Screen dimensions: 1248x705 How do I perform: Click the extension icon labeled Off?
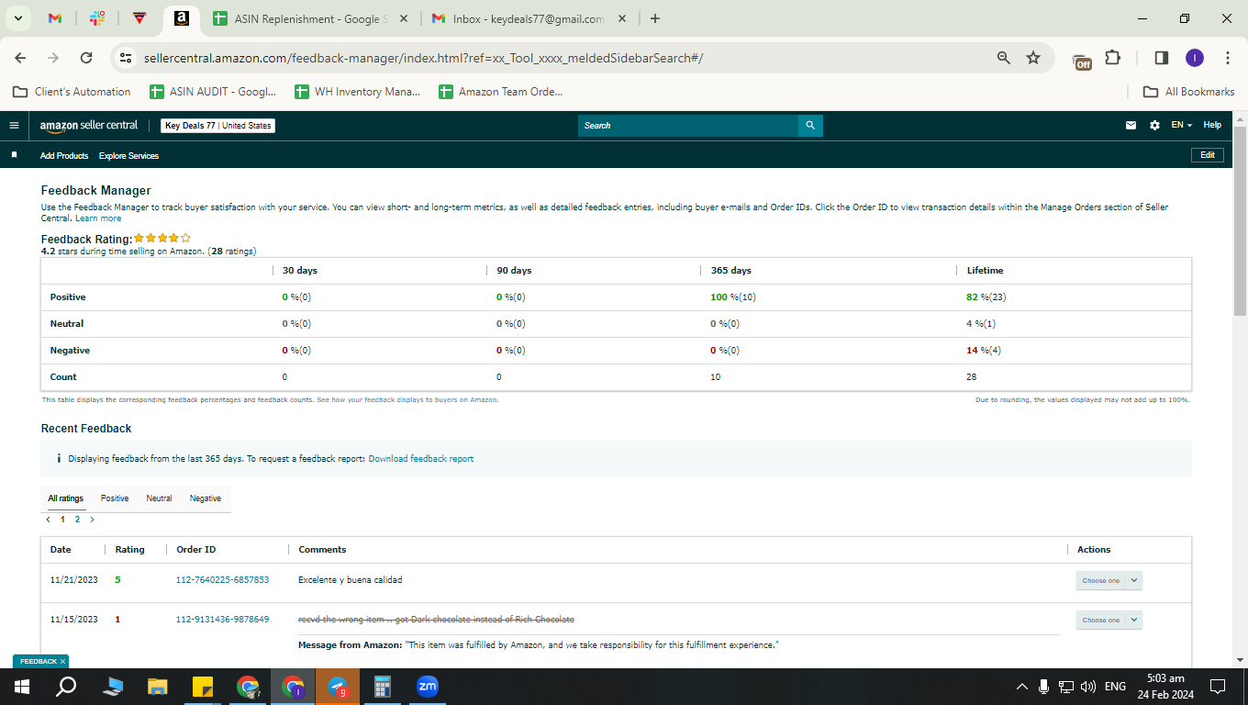click(1083, 60)
